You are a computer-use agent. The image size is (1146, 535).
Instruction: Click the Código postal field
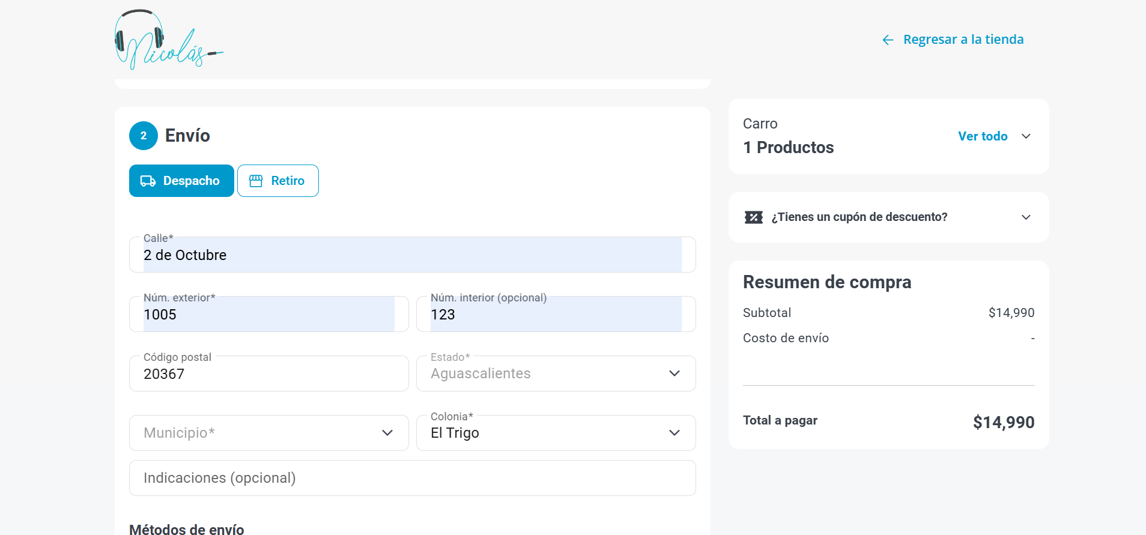[269, 373]
